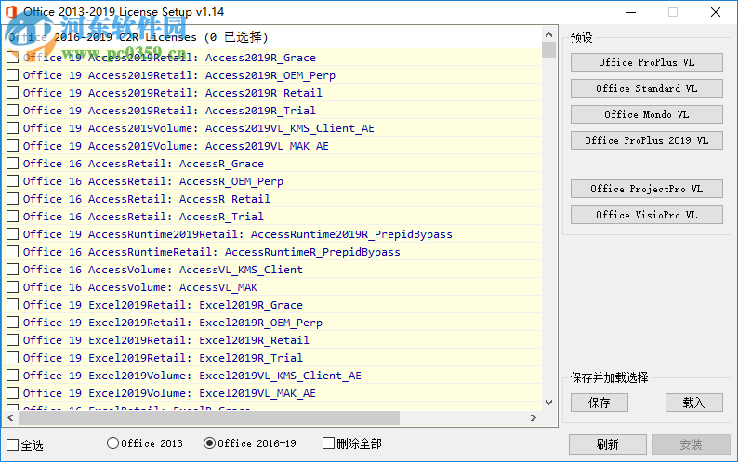Select row AccessVL_KMS_Client
The image size is (738, 462).
point(272,270)
